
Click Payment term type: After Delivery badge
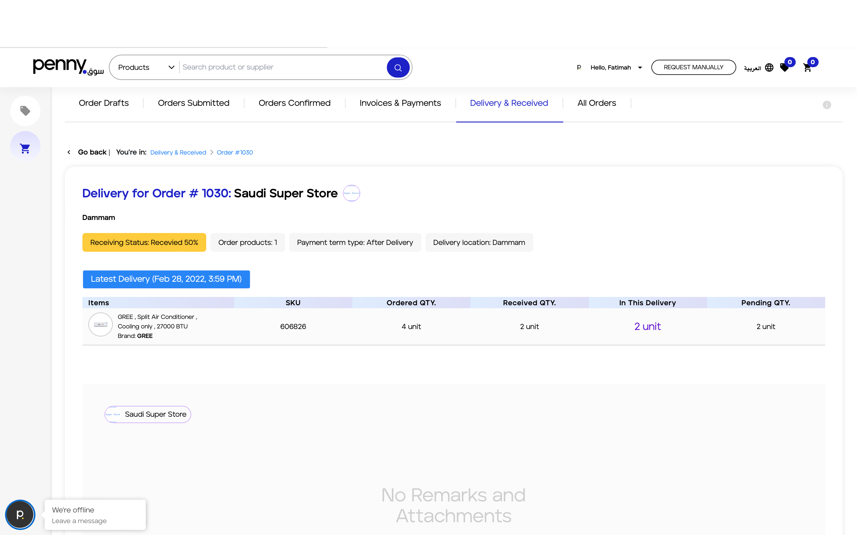point(355,242)
